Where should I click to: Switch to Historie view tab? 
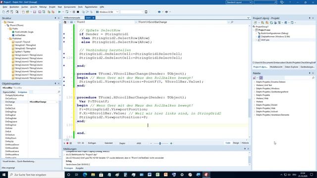tap(245, 143)
